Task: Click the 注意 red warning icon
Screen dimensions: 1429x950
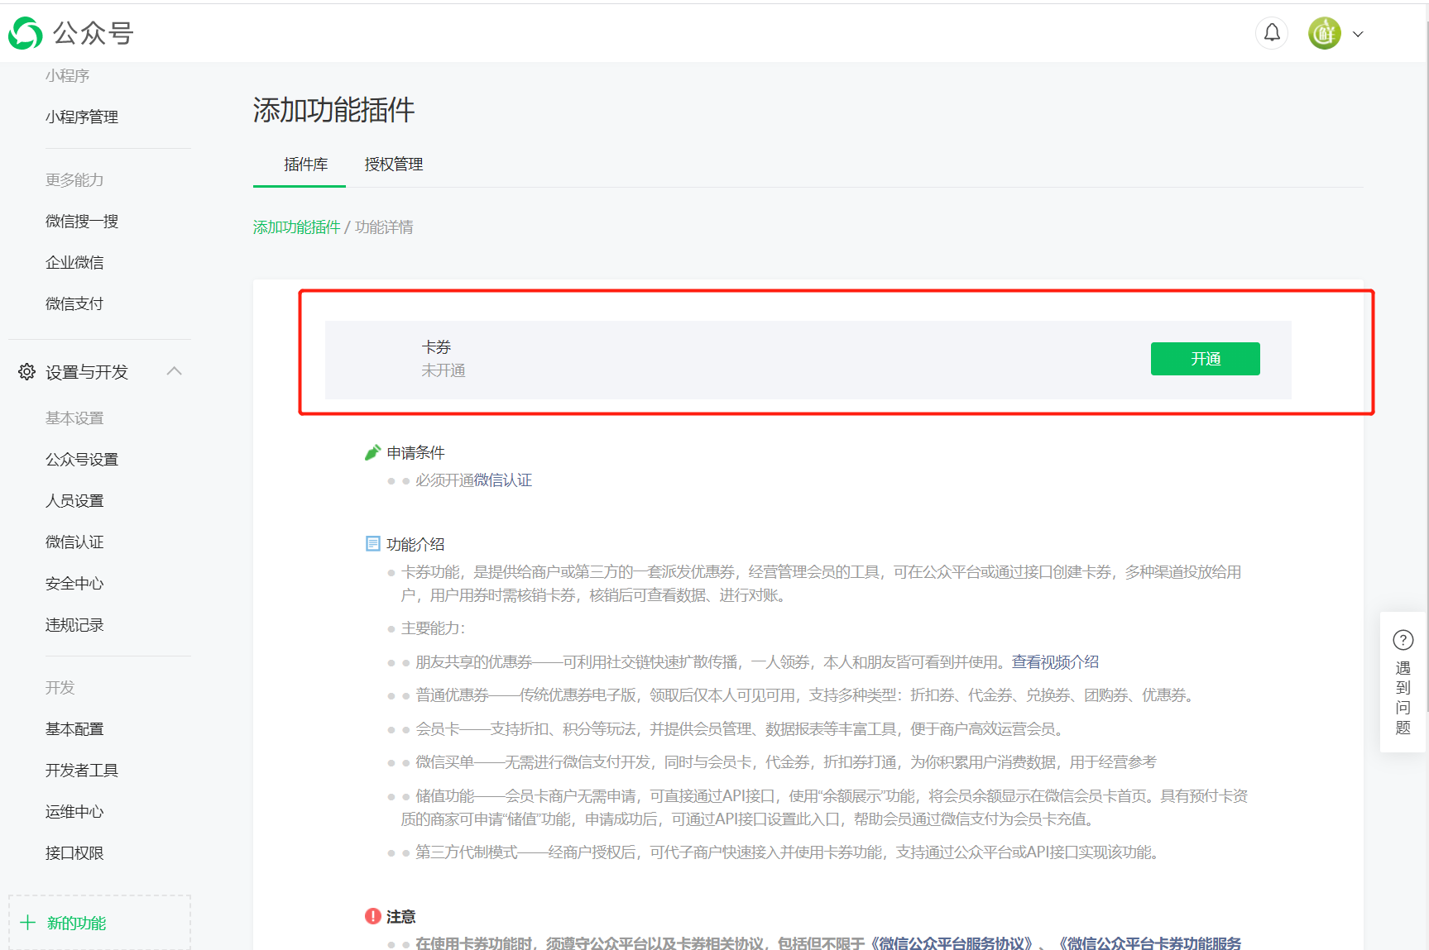Action: pyautogui.click(x=373, y=916)
